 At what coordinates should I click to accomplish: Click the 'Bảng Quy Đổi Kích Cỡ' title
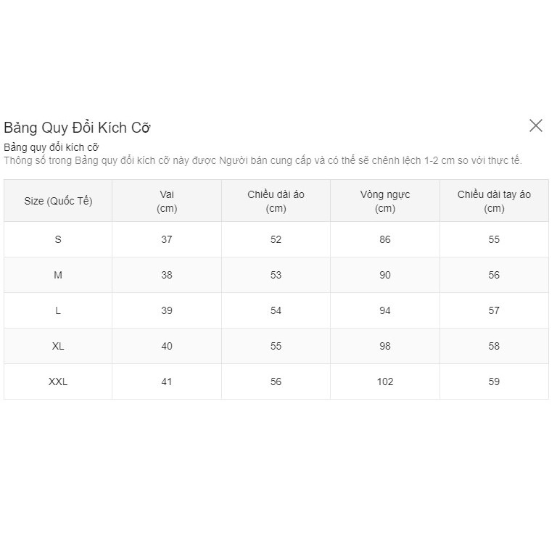[x=77, y=128]
